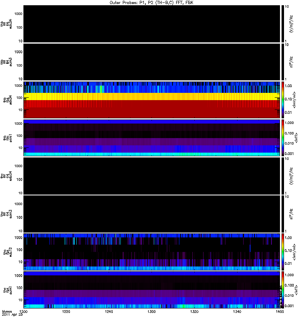Click the x-axis time label 1220

(66, 312)
